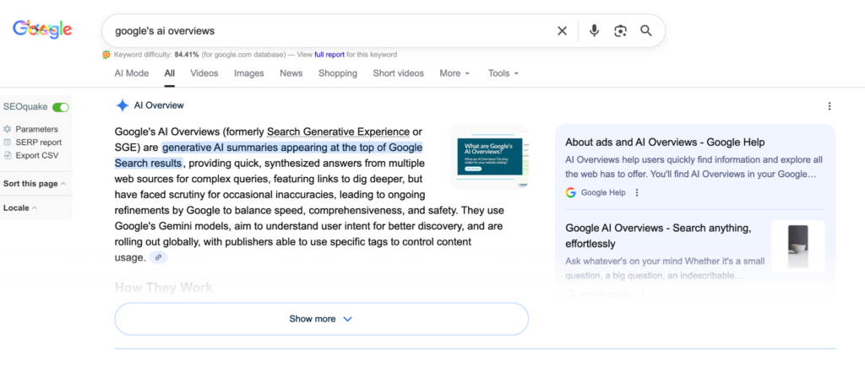865x366 pixels.
Task: Open the Tools dropdown
Action: click(x=503, y=73)
